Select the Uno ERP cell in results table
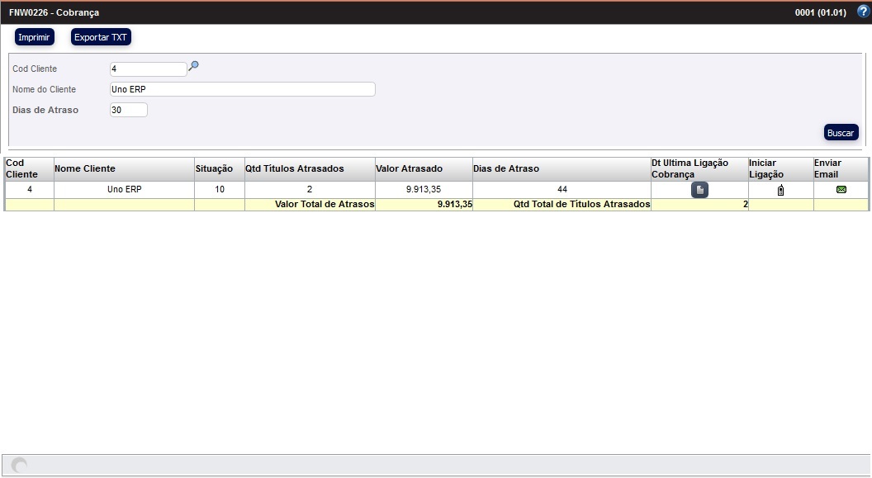Image resolution: width=872 pixels, height=478 pixels. click(124, 190)
